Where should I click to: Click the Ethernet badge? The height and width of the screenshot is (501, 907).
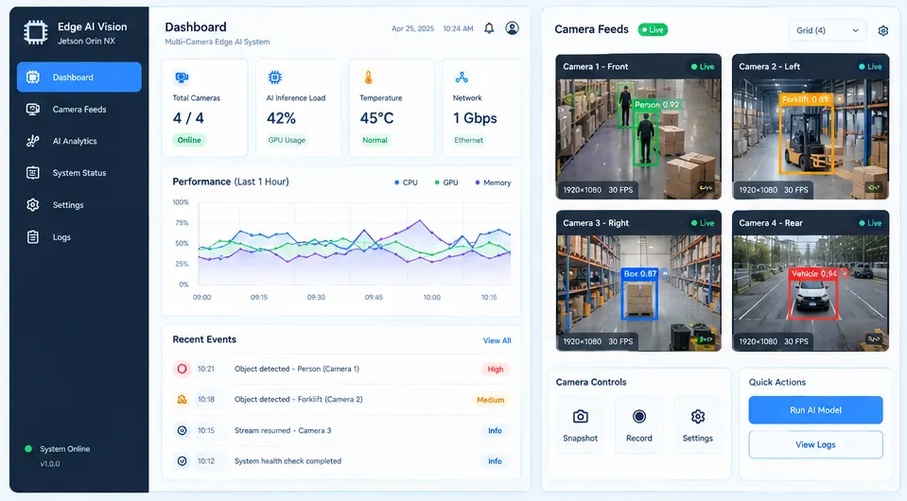tap(468, 140)
